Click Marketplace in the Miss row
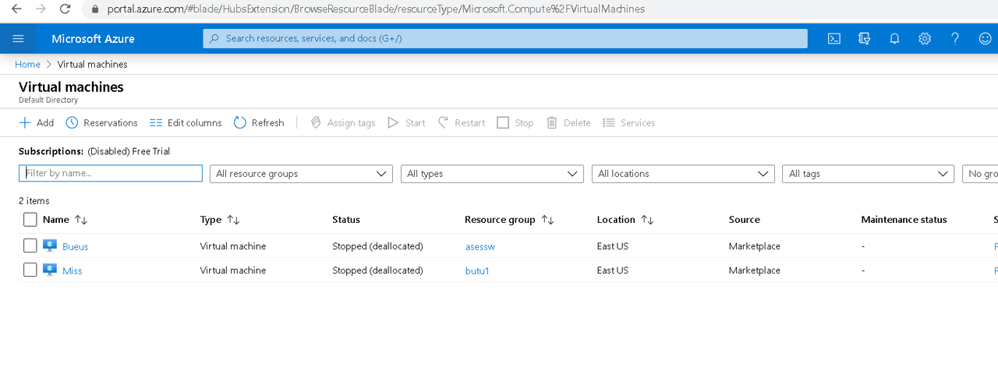Viewport: 998px width, 378px height. pyautogui.click(x=755, y=270)
